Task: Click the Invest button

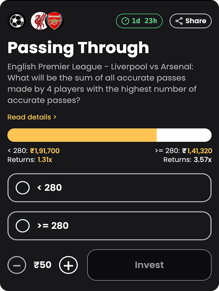Action: pyautogui.click(x=149, y=265)
